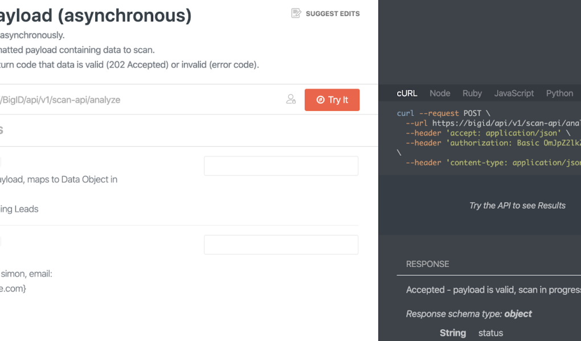The width and height of the screenshot is (581, 341).
Task: Show the JavaScript code sample
Action: [x=514, y=93]
